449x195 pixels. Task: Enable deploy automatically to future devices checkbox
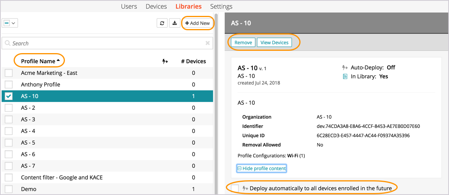coord(235,188)
